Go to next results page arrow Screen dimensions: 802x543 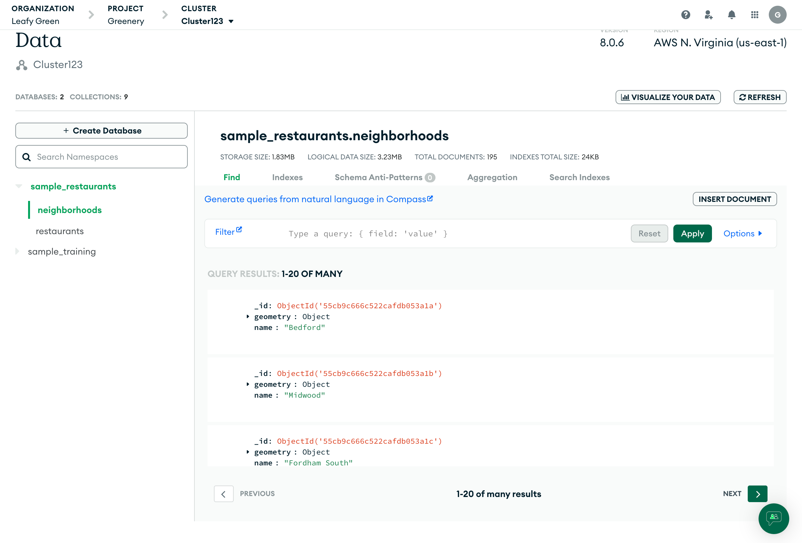(x=757, y=493)
